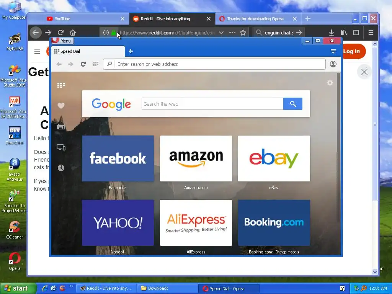This screenshot has height=294, width=392.
Task: Select the Speed Dial tab in Opera
Action: pyautogui.click(x=88, y=51)
